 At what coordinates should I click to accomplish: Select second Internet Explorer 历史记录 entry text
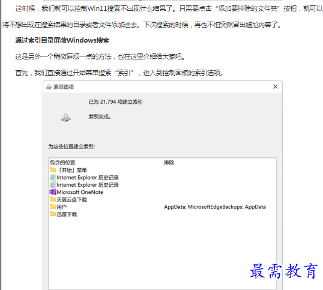coord(88,185)
